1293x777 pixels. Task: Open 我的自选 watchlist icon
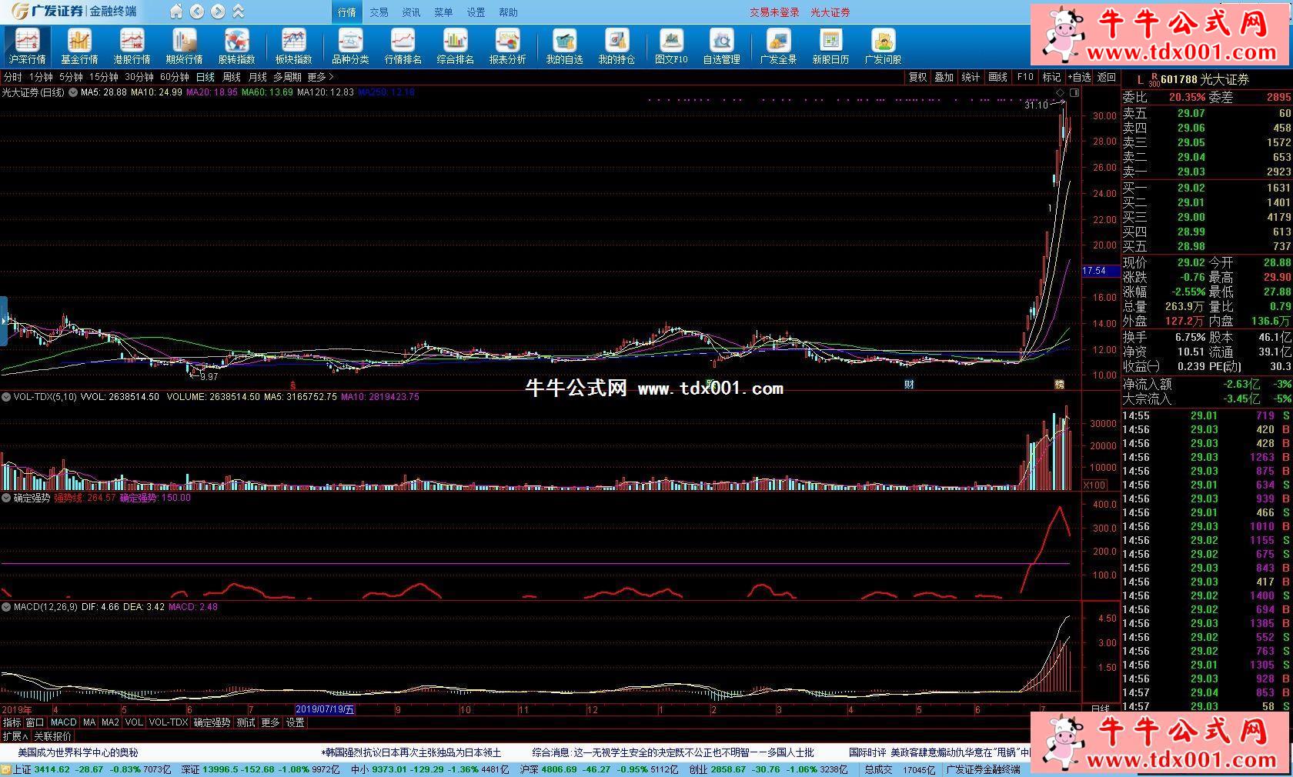[564, 46]
